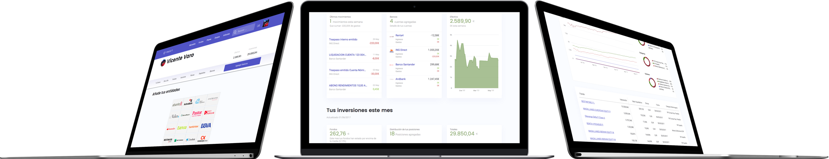Open Traspaso emitido Cuenta Nómi movement

pyautogui.click(x=347, y=70)
